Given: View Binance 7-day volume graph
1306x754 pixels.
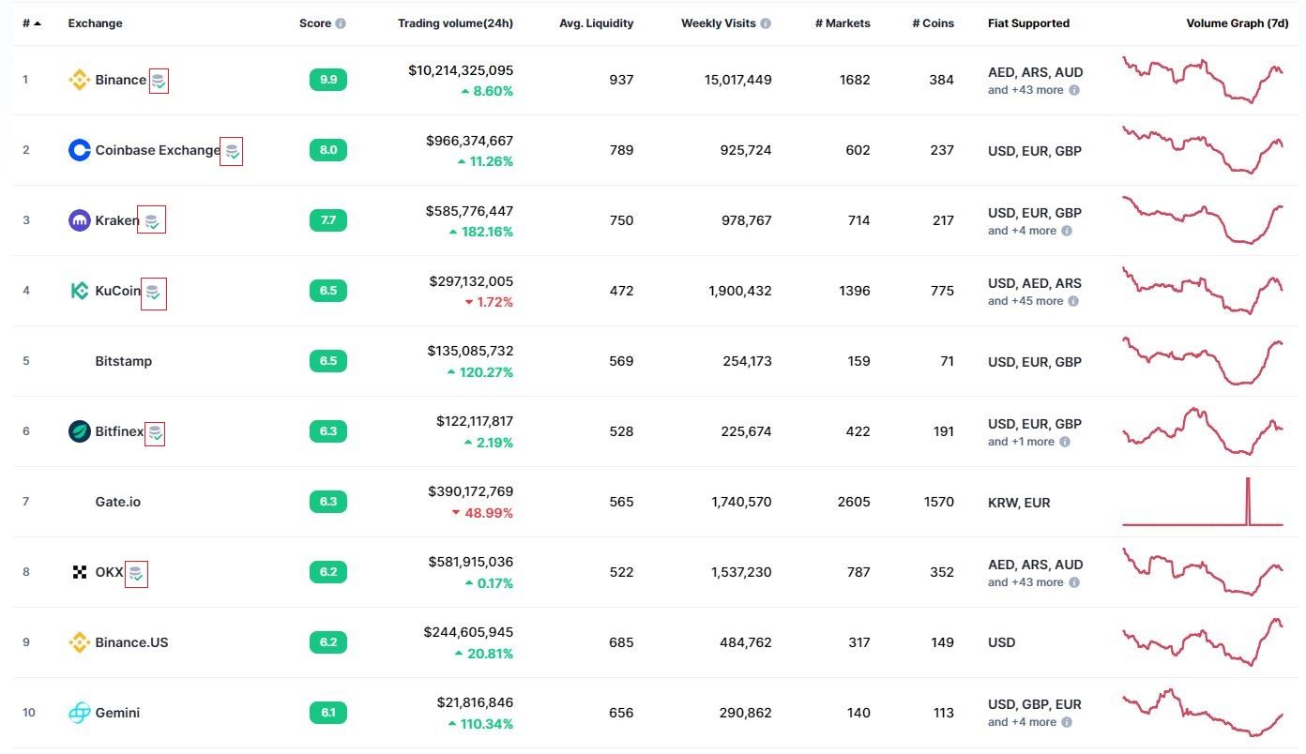Looking at the screenshot, I should click(x=1203, y=80).
